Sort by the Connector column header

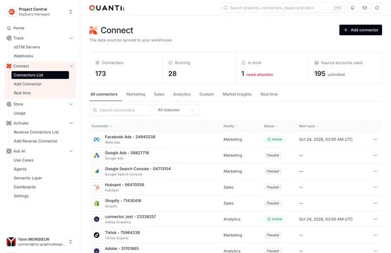pyautogui.click(x=102, y=126)
